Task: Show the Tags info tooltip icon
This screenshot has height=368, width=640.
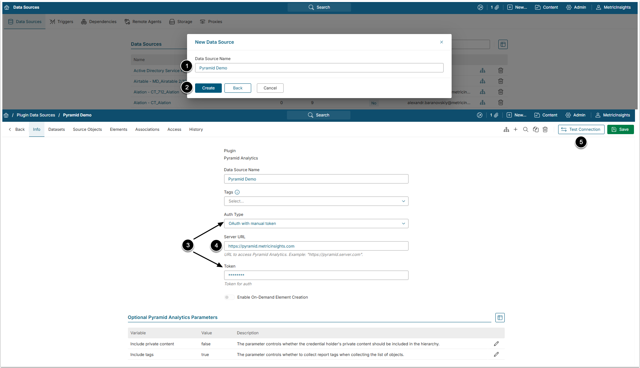Action: pyautogui.click(x=237, y=192)
